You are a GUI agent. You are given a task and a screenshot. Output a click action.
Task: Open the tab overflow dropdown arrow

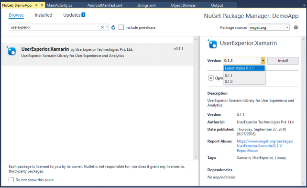pos(304,5)
